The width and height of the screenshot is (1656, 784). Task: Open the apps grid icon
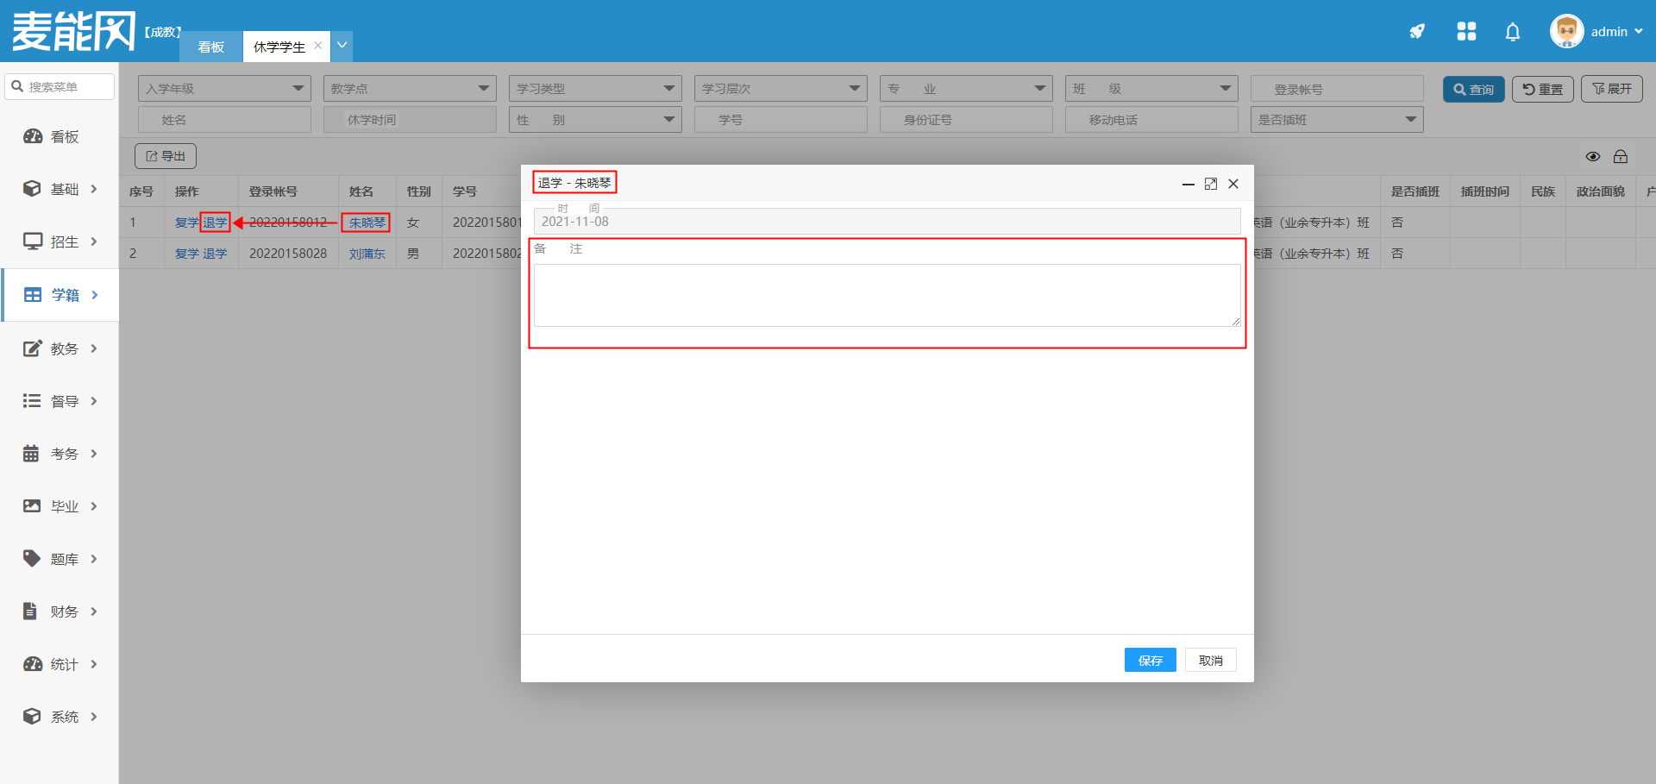pos(1466,32)
